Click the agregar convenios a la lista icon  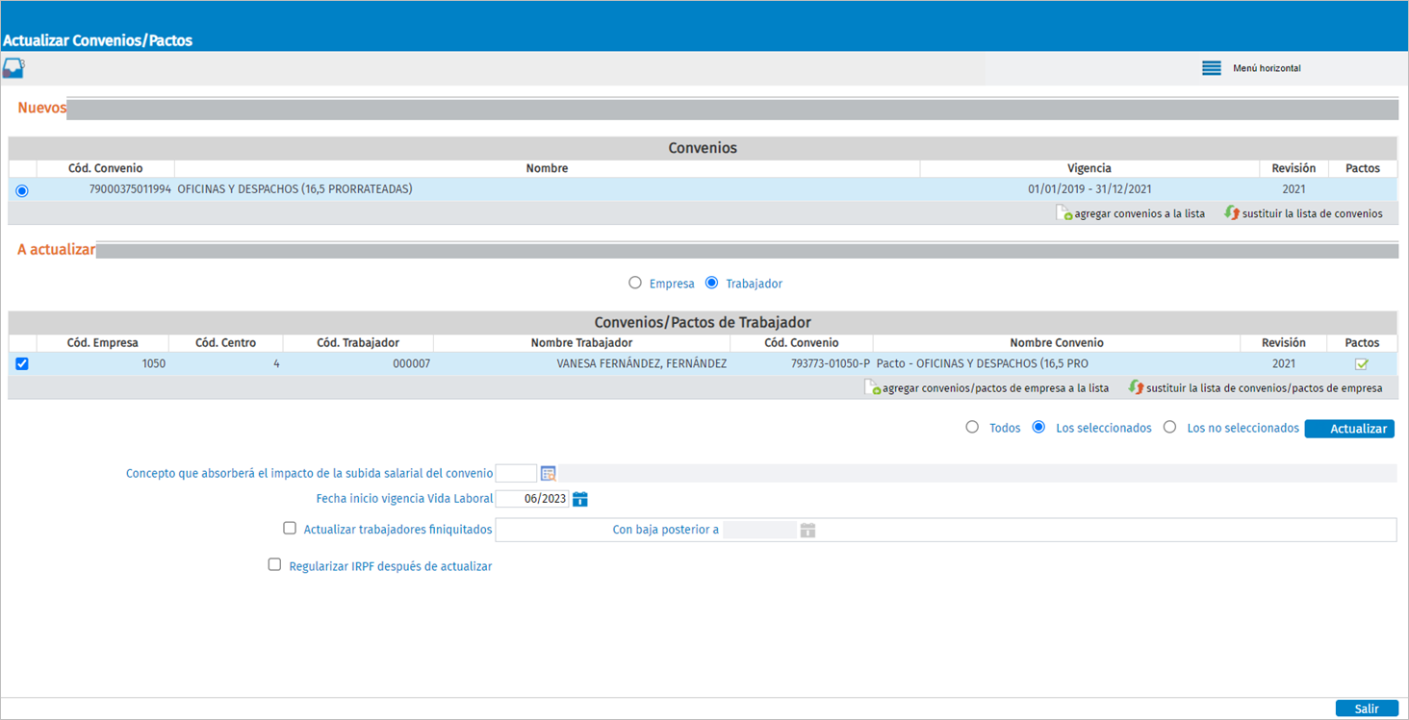pyautogui.click(x=1064, y=213)
